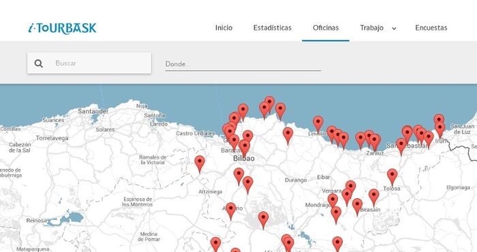The height and width of the screenshot is (252, 477).
Task: Open the Trabajo menu
Action: pos(371,28)
